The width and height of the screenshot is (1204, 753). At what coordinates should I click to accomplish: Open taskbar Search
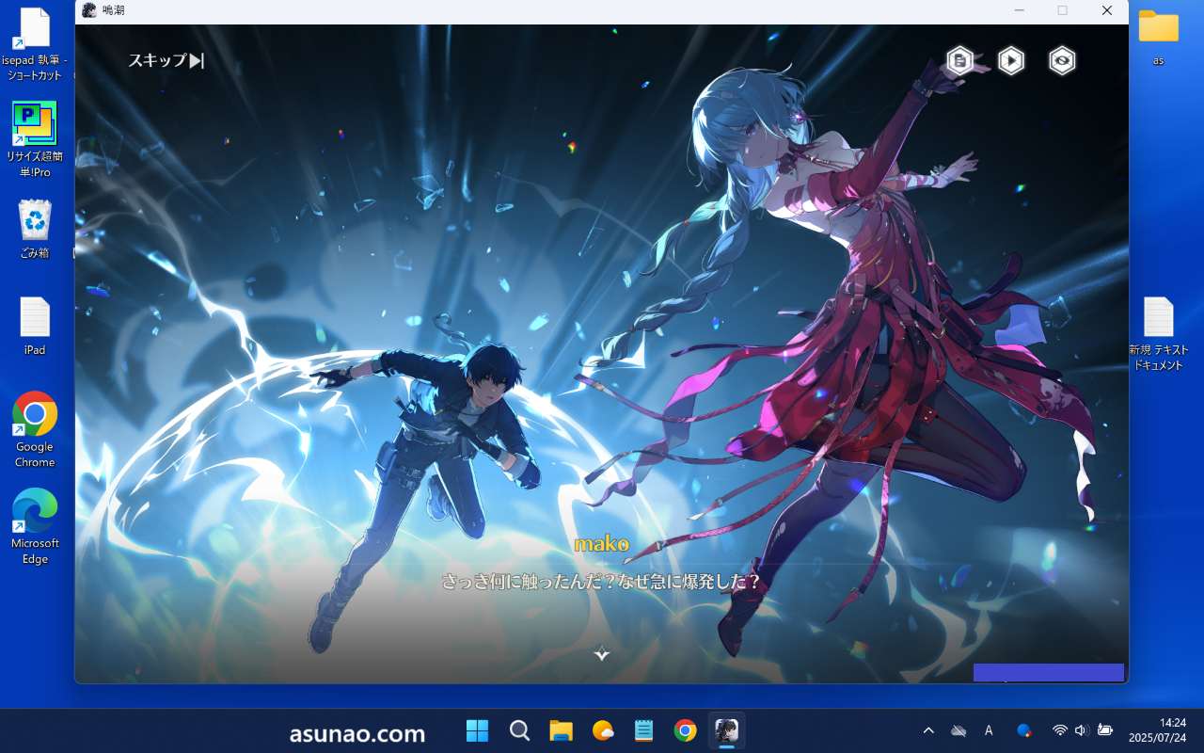(519, 730)
